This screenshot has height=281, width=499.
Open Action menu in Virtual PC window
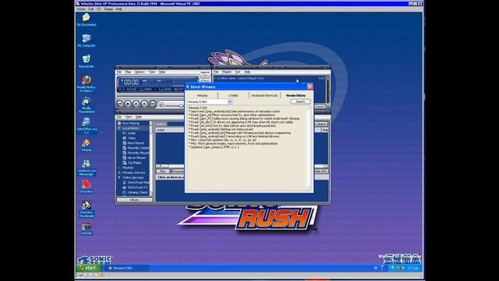tap(81, 9)
